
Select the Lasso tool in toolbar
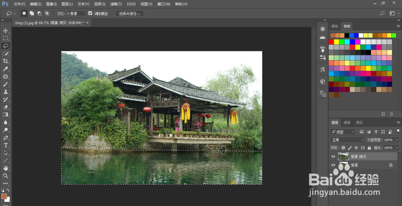(5, 46)
